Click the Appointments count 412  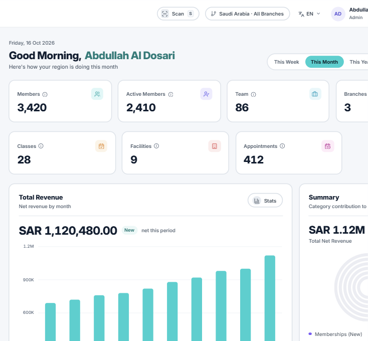254,160
